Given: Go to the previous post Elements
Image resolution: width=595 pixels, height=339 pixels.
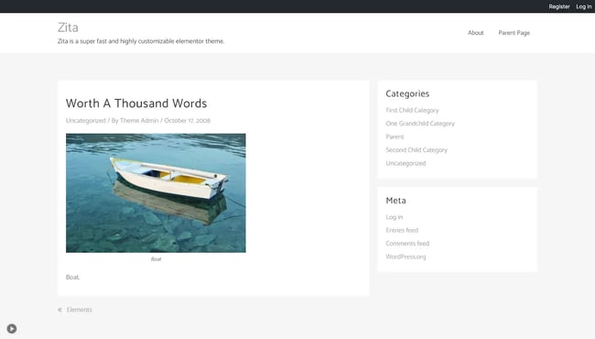Looking at the screenshot, I should click(x=80, y=310).
